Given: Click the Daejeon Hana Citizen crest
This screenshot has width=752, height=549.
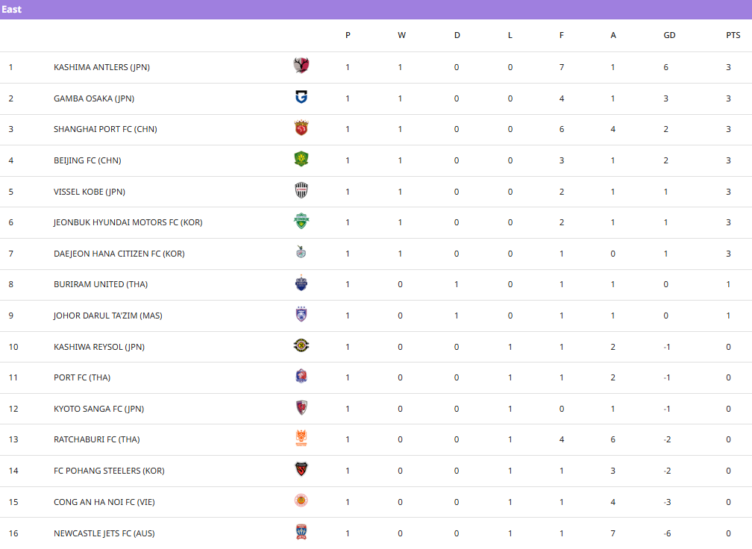Looking at the screenshot, I should pyautogui.click(x=301, y=252).
